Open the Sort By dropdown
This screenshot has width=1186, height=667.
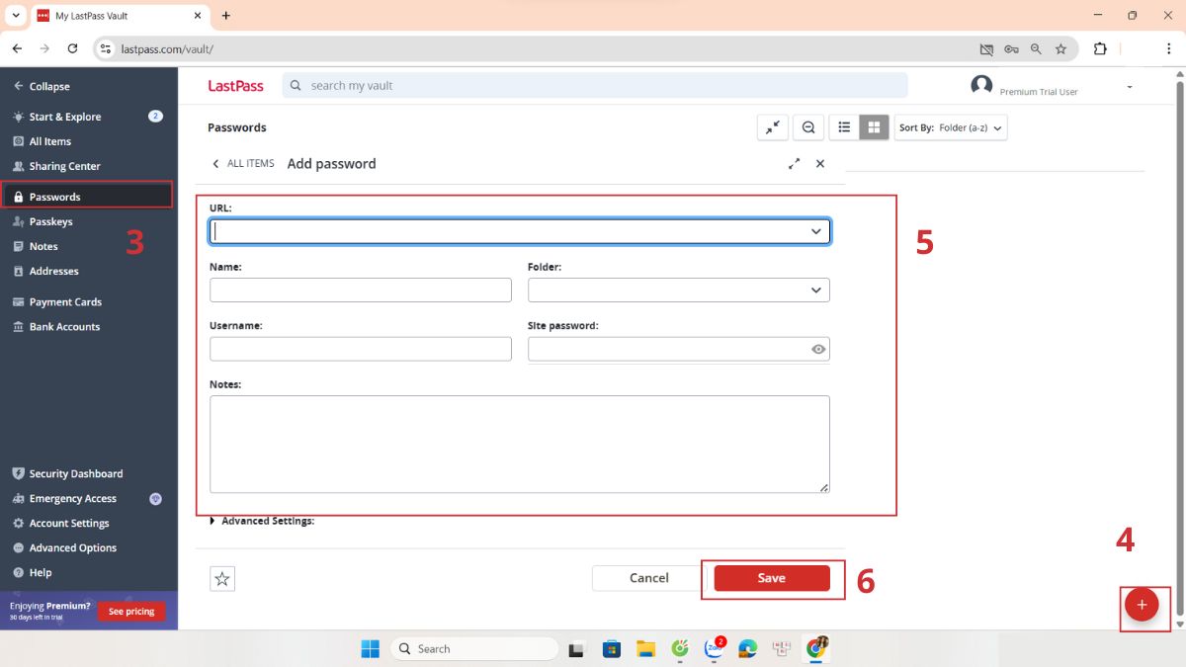(951, 127)
